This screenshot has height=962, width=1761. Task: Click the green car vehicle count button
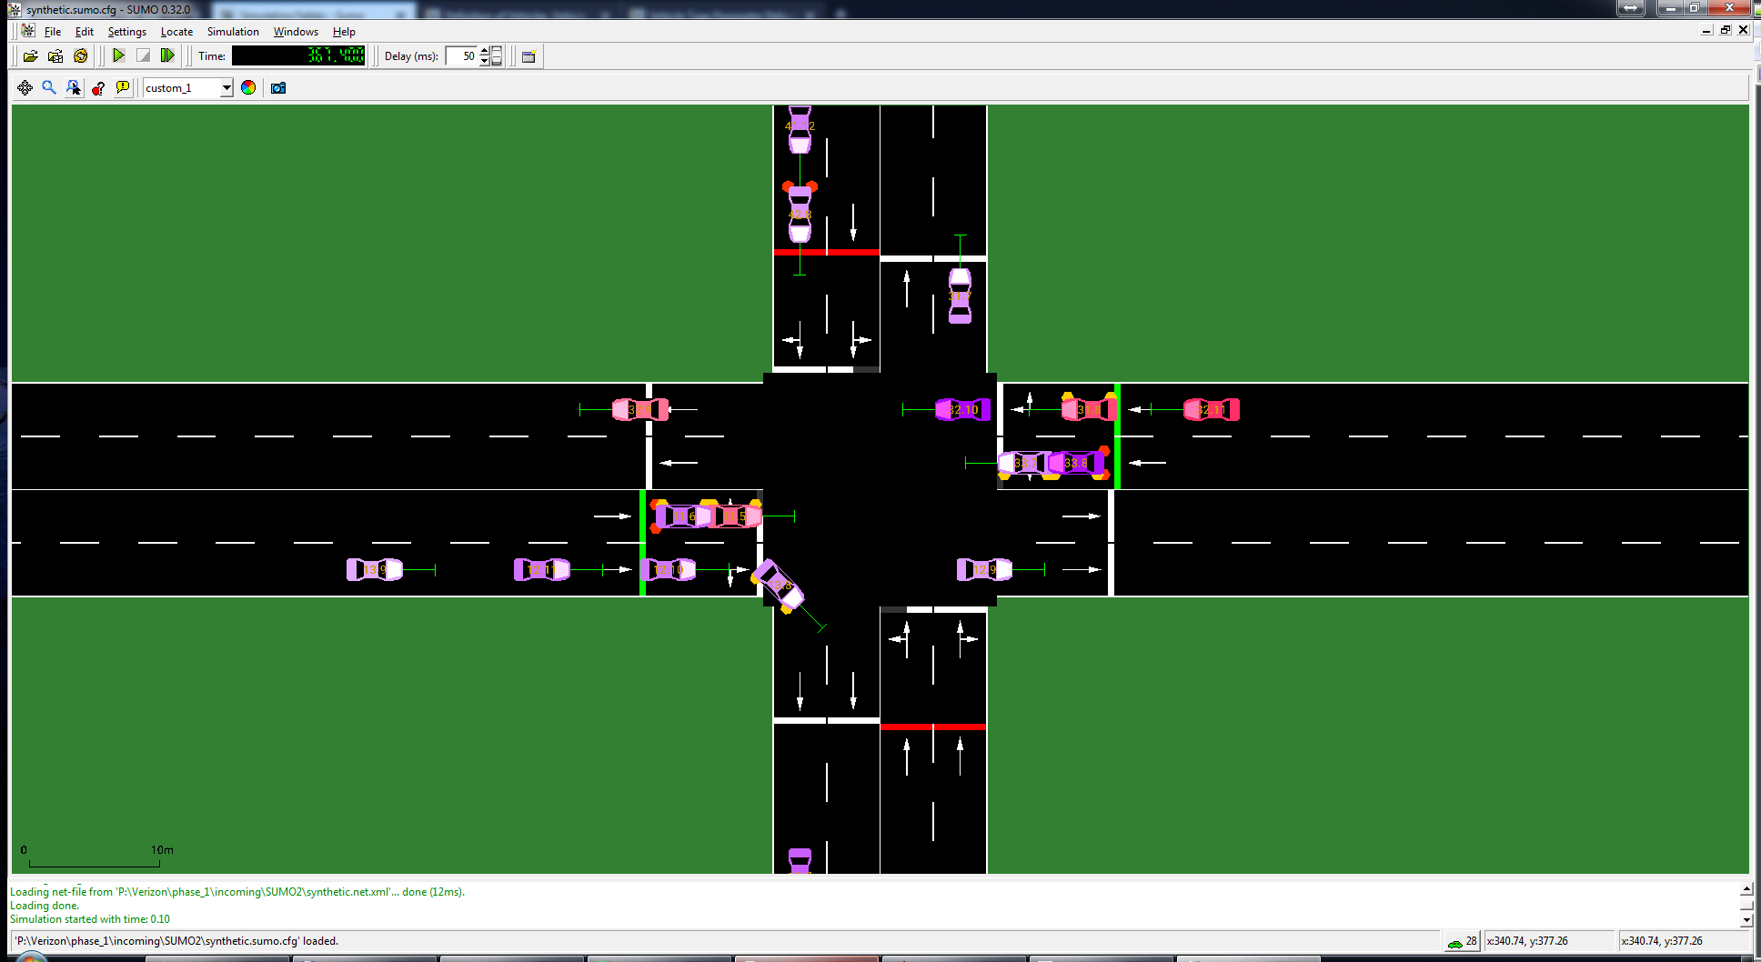click(x=1460, y=941)
